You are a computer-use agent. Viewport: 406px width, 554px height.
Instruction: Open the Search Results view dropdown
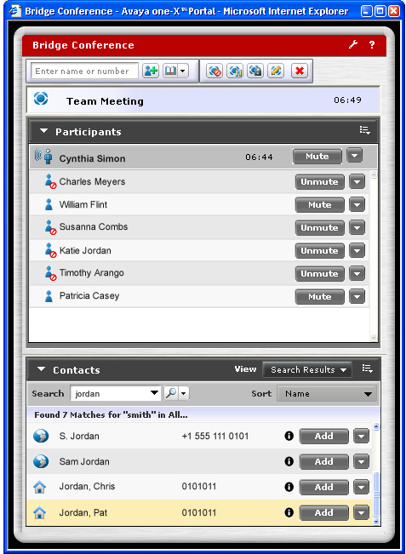tap(307, 369)
